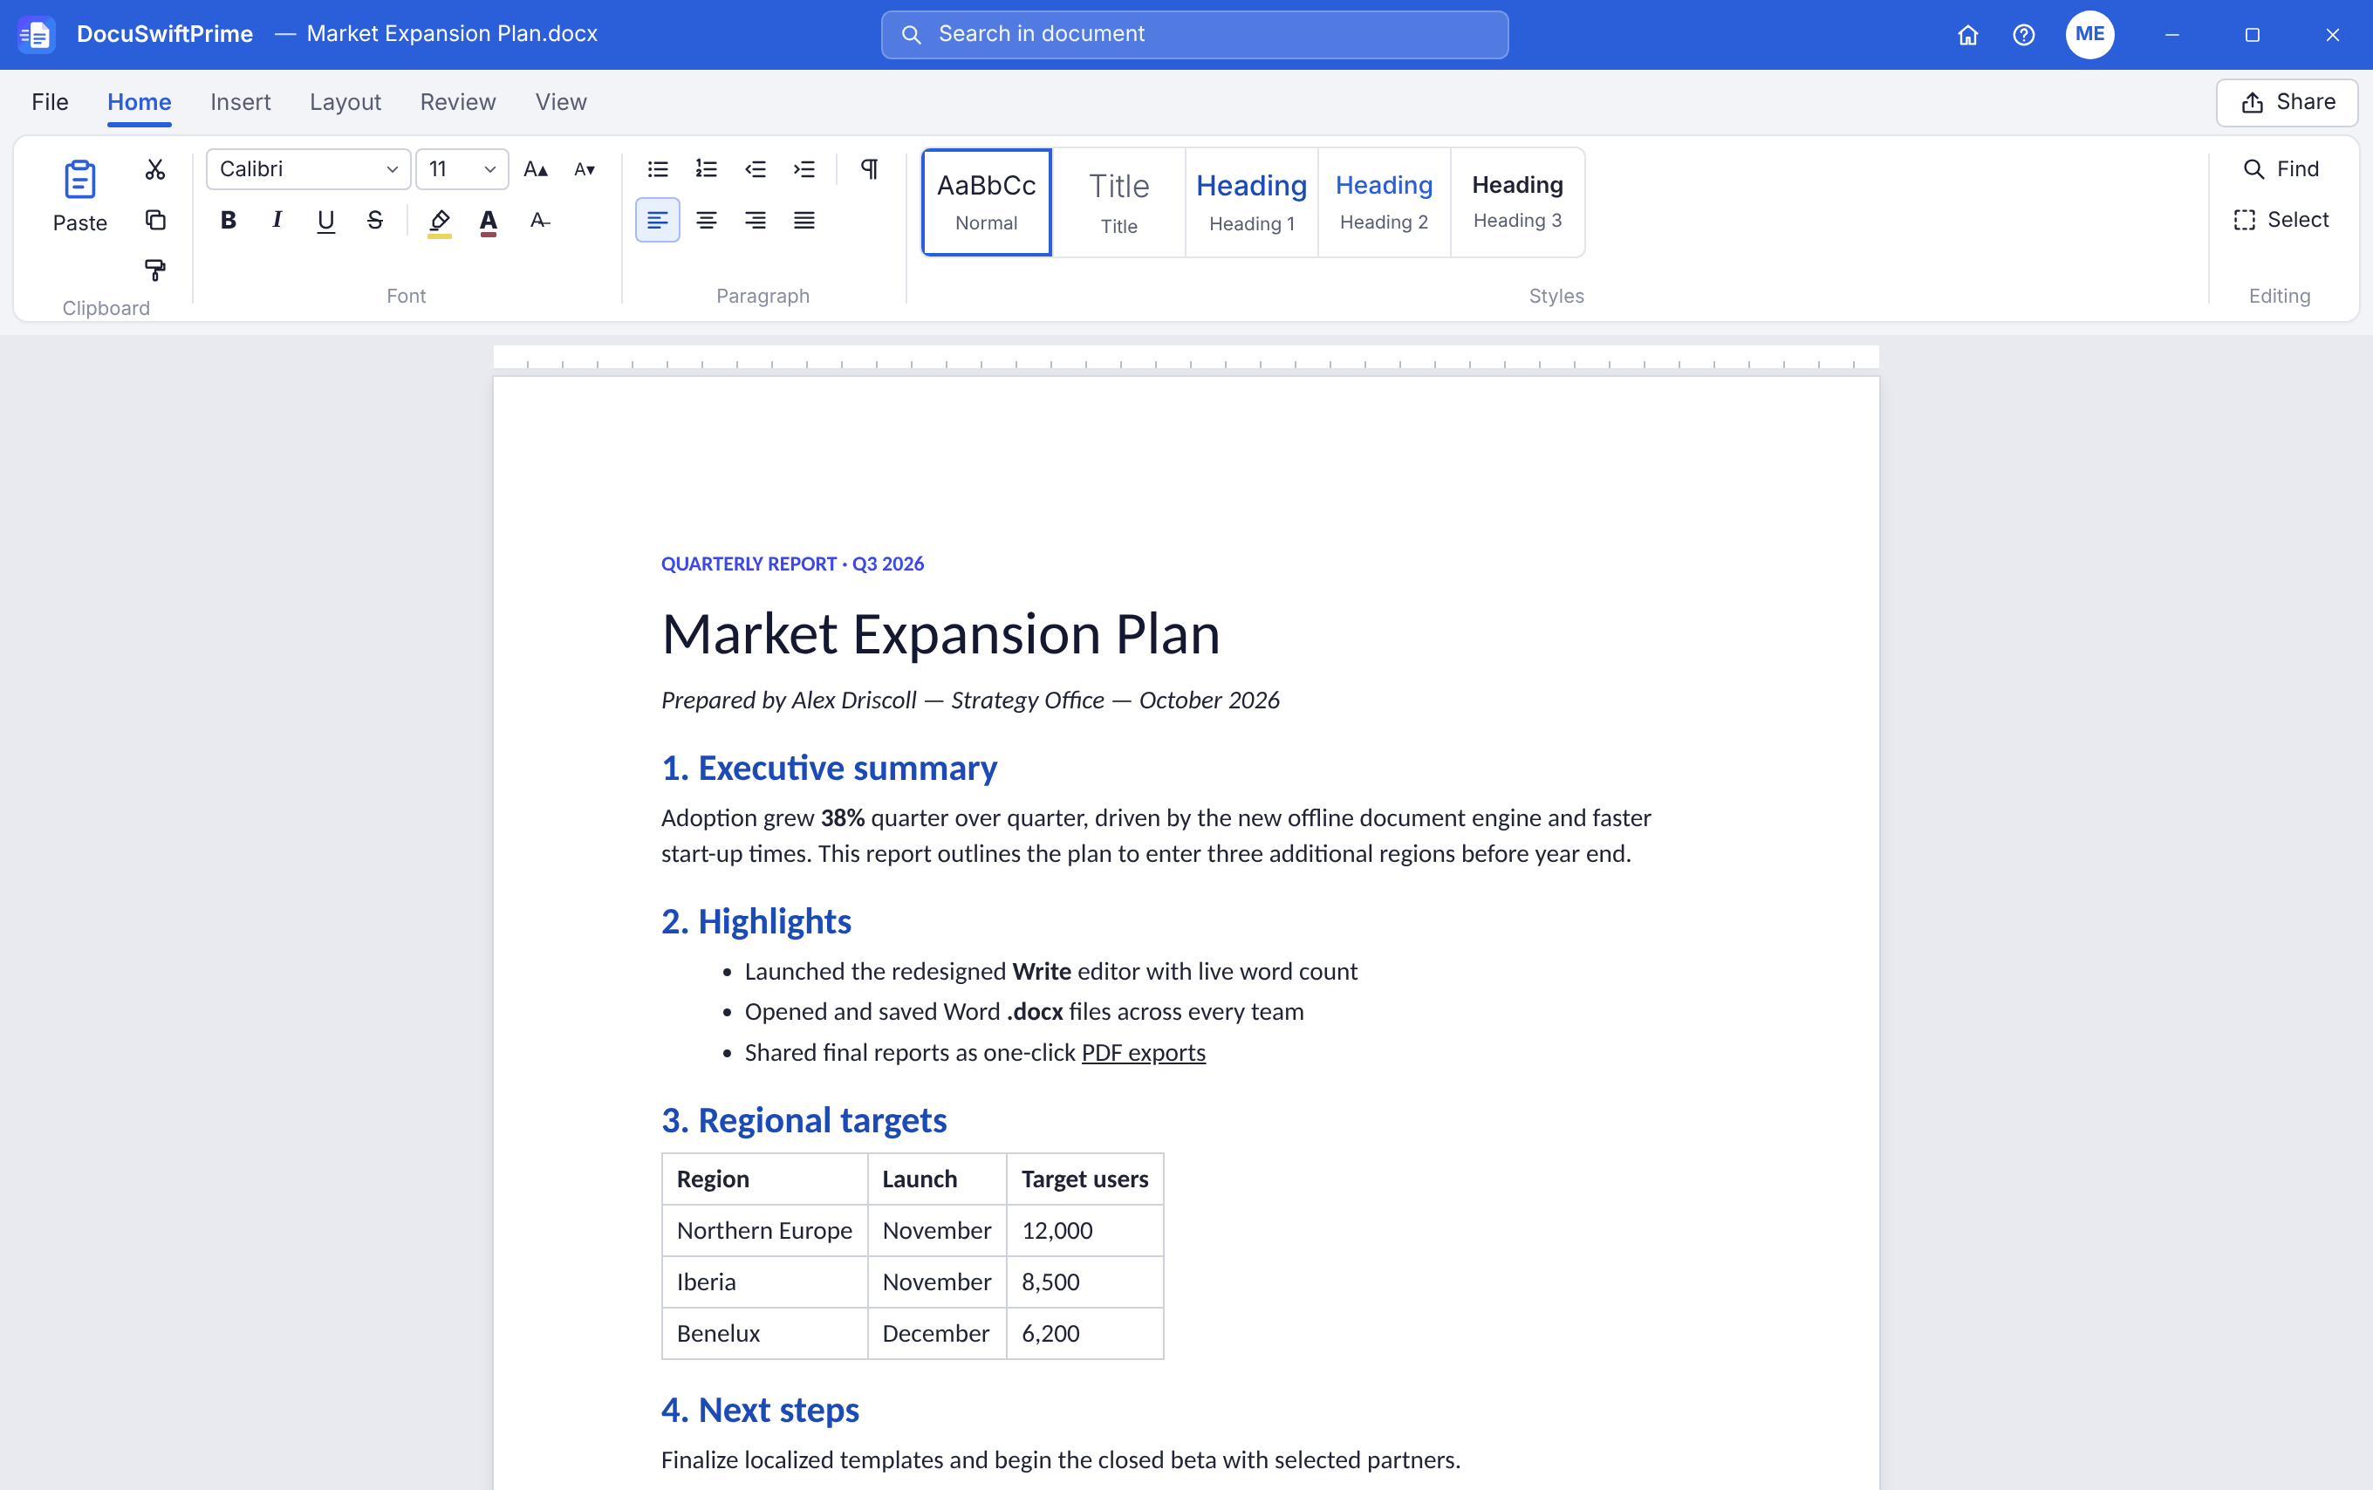The height and width of the screenshot is (1490, 2373).
Task: Click the Cut scissors icon
Action: coord(154,169)
